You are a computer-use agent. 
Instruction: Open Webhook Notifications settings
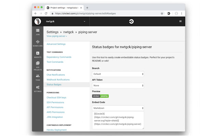point(58,79)
